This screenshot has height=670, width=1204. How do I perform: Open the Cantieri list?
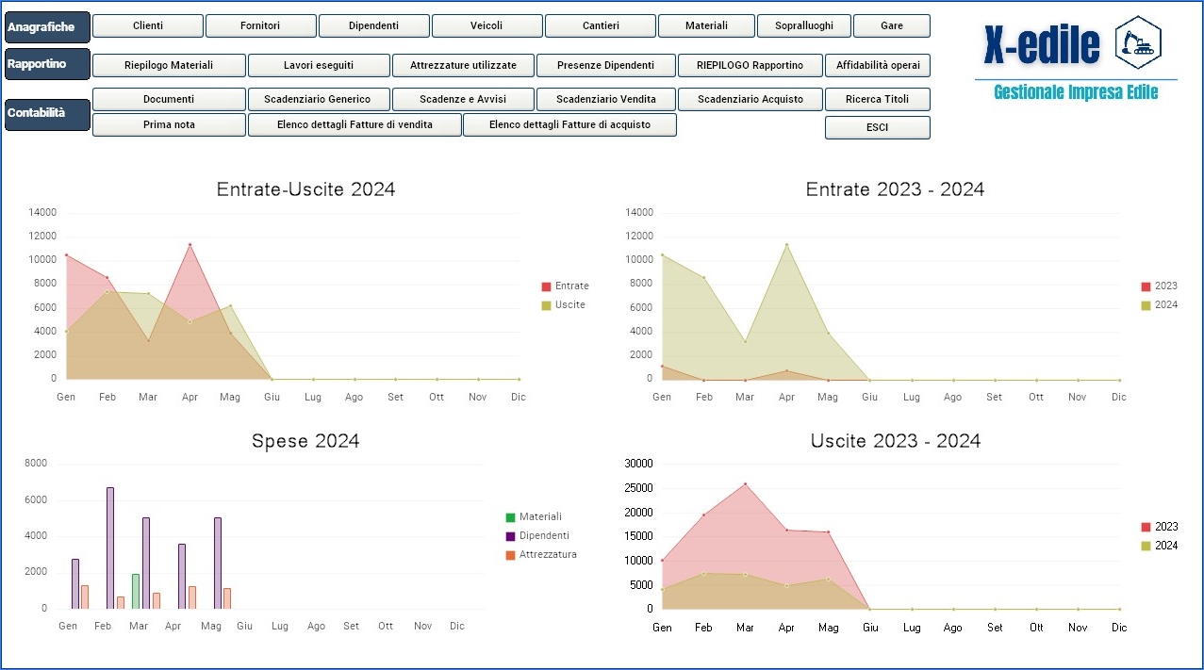pyautogui.click(x=601, y=26)
